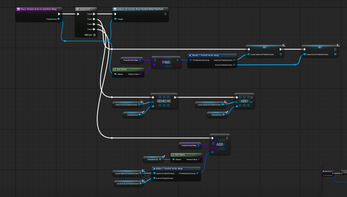
Task: Select Unbind all Events from Pooled Actor Finished header
Action: click(140, 9)
